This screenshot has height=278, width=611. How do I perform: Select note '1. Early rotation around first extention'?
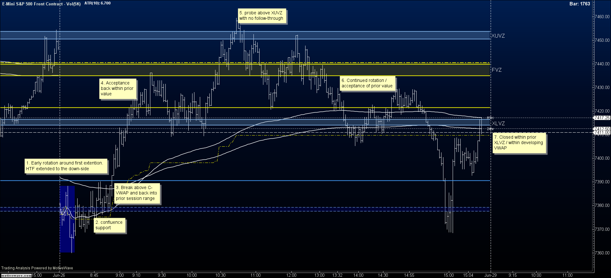click(x=66, y=166)
